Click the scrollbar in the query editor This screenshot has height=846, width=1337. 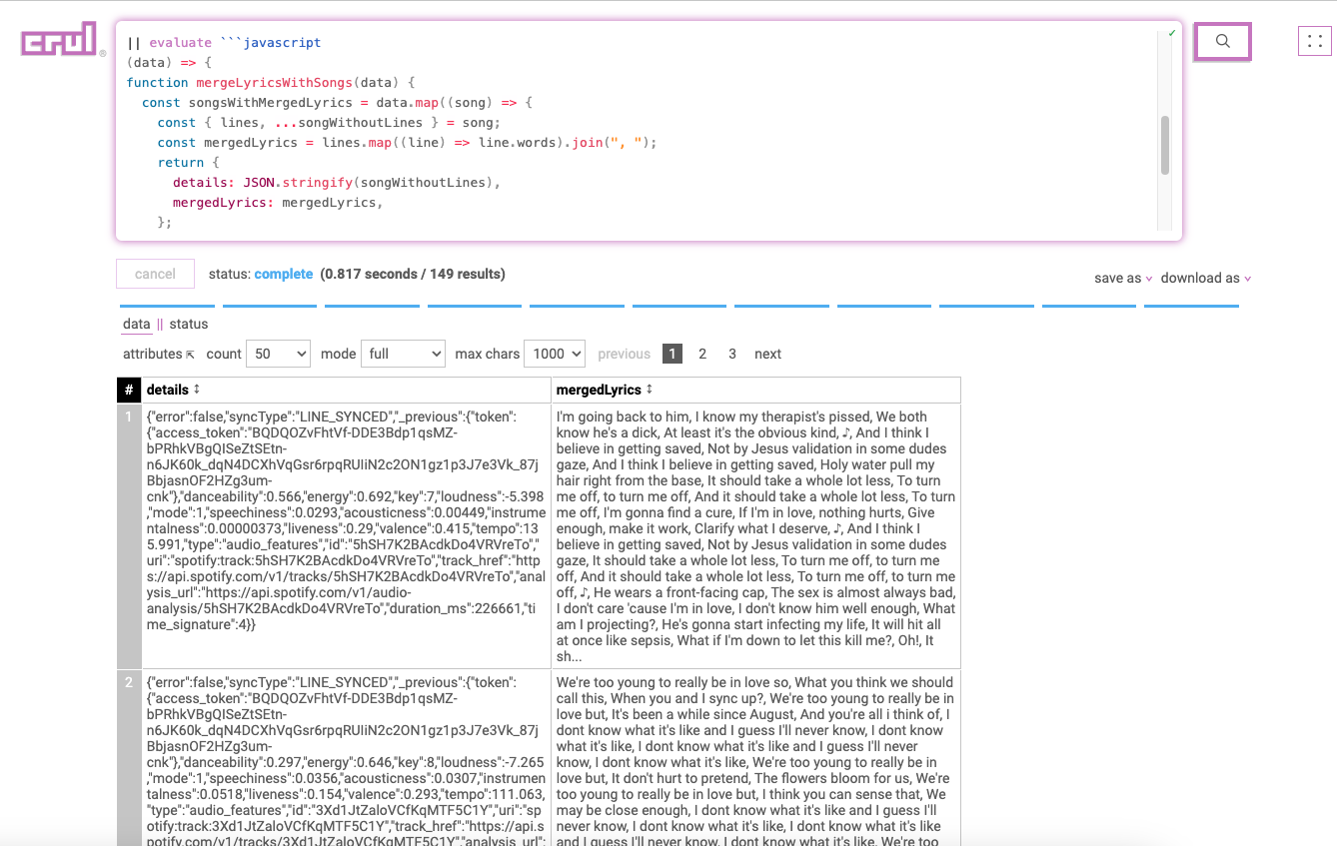point(1164,145)
